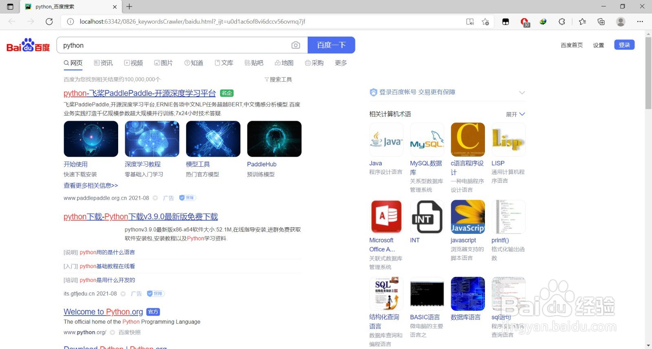Click the 登录 login button
Screen dimensions: 652x349
coord(624,45)
